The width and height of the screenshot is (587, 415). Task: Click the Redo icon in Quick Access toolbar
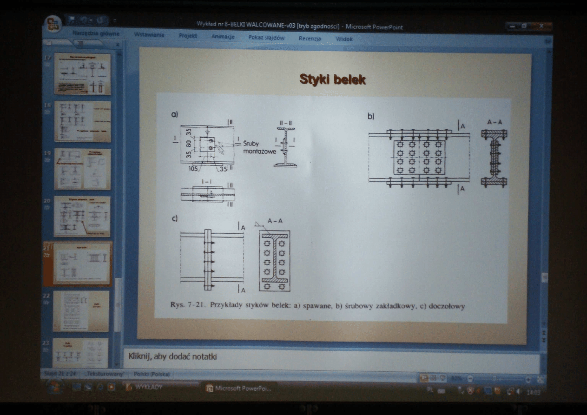(100, 20)
